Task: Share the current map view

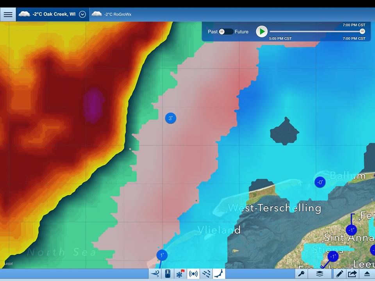Action: click(352, 274)
